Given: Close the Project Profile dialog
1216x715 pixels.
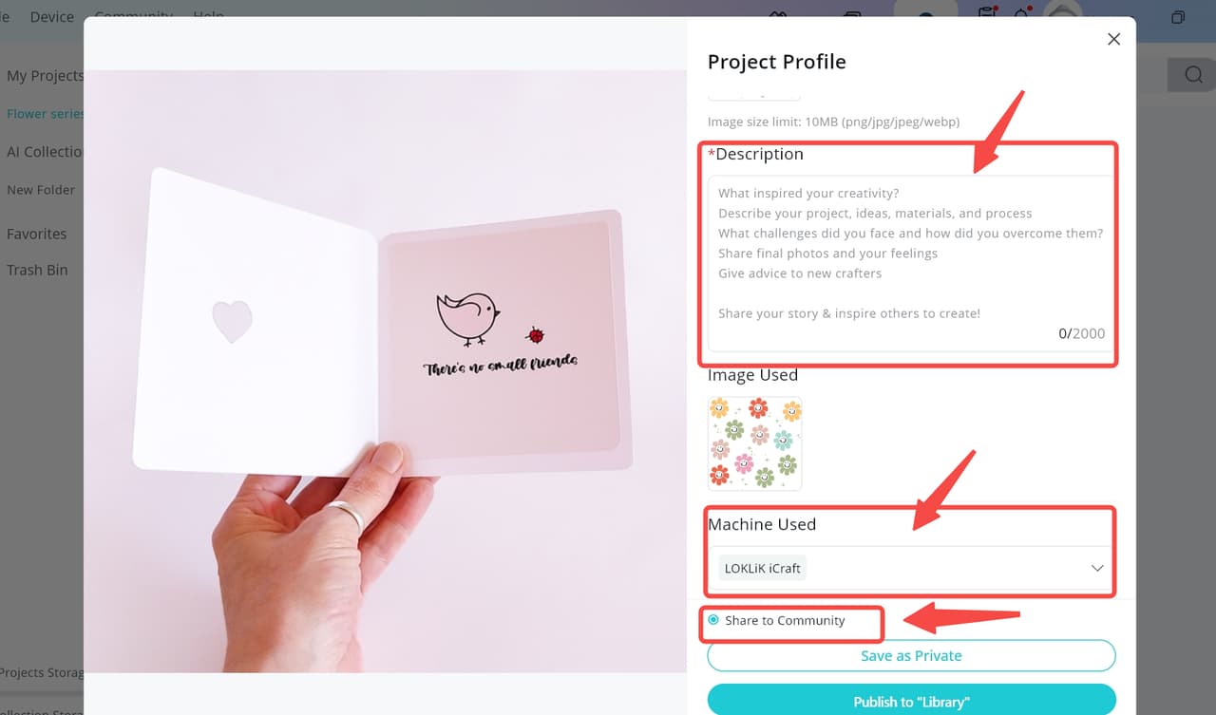Looking at the screenshot, I should (x=1114, y=39).
